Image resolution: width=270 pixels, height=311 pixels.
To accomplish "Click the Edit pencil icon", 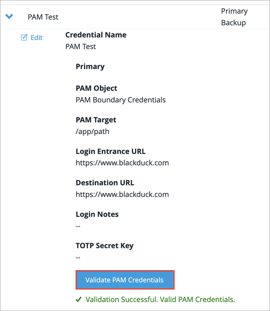I will [24, 38].
